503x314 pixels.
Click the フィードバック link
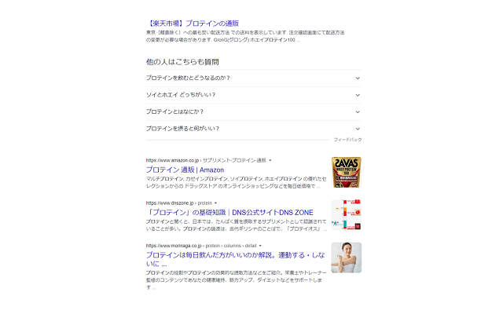(347, 140)
